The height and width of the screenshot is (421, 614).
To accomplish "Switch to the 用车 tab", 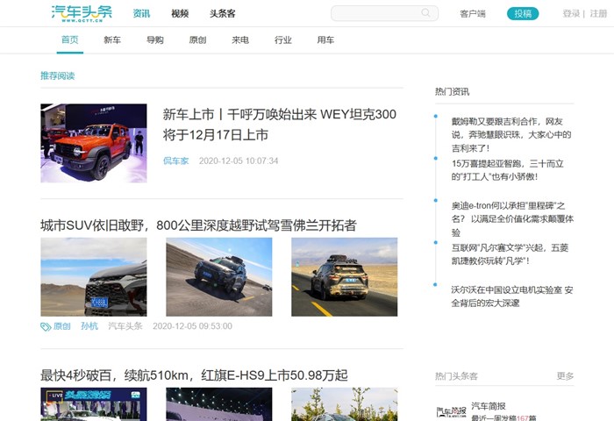I will pos(325,39).
